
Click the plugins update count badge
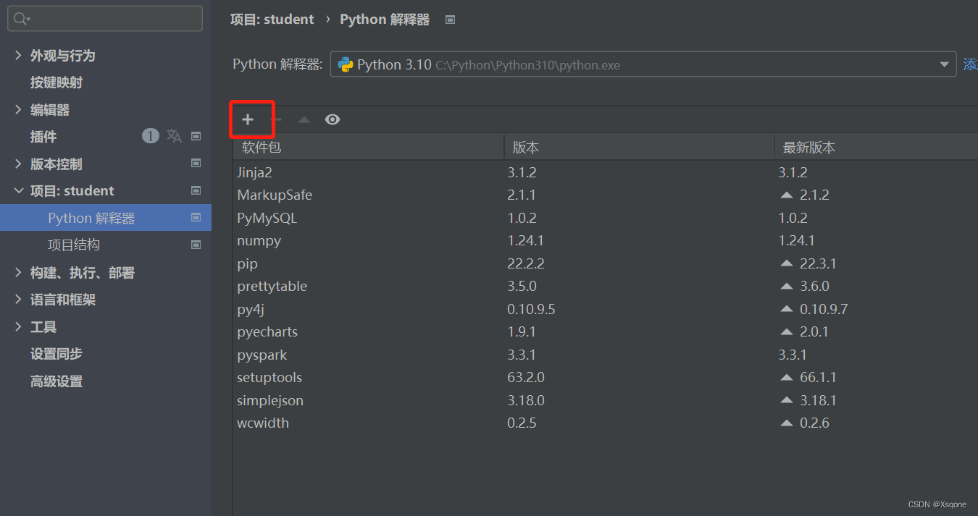(x=150, y=136)
